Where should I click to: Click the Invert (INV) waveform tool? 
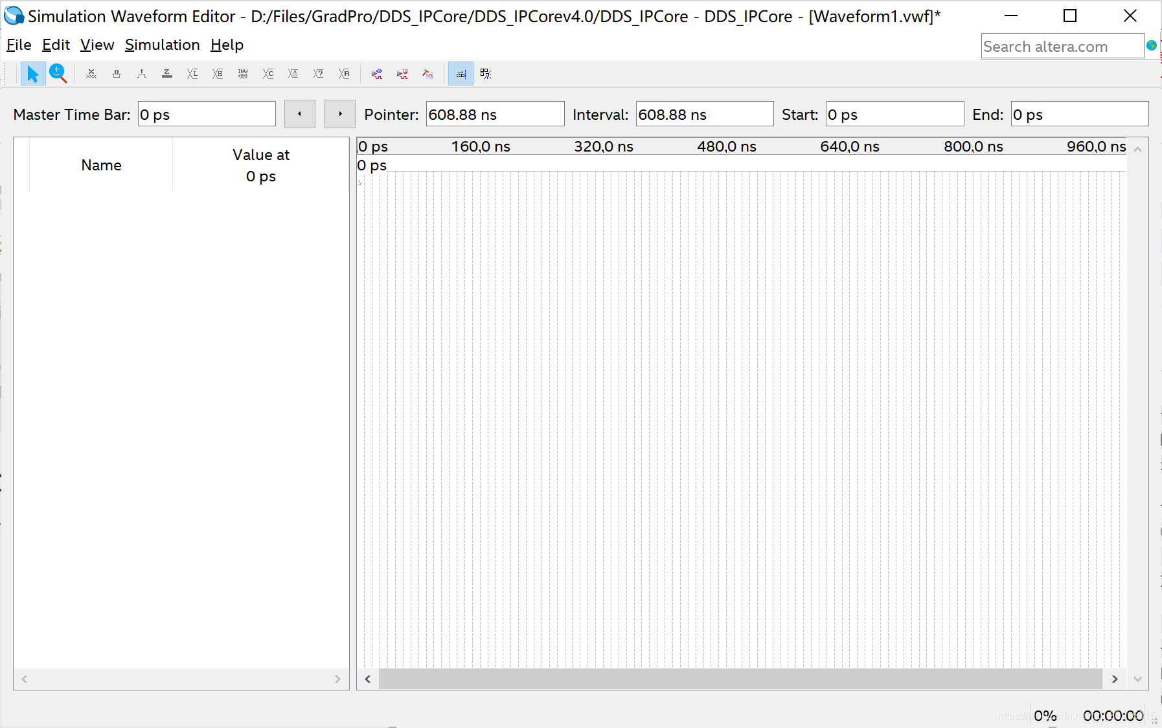click(x=243, y=74)
